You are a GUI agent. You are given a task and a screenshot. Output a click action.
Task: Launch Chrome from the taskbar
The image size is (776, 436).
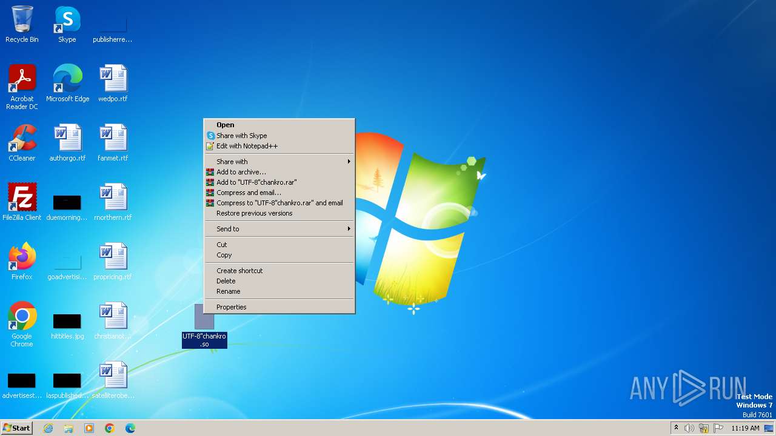[x=110, y=428]
